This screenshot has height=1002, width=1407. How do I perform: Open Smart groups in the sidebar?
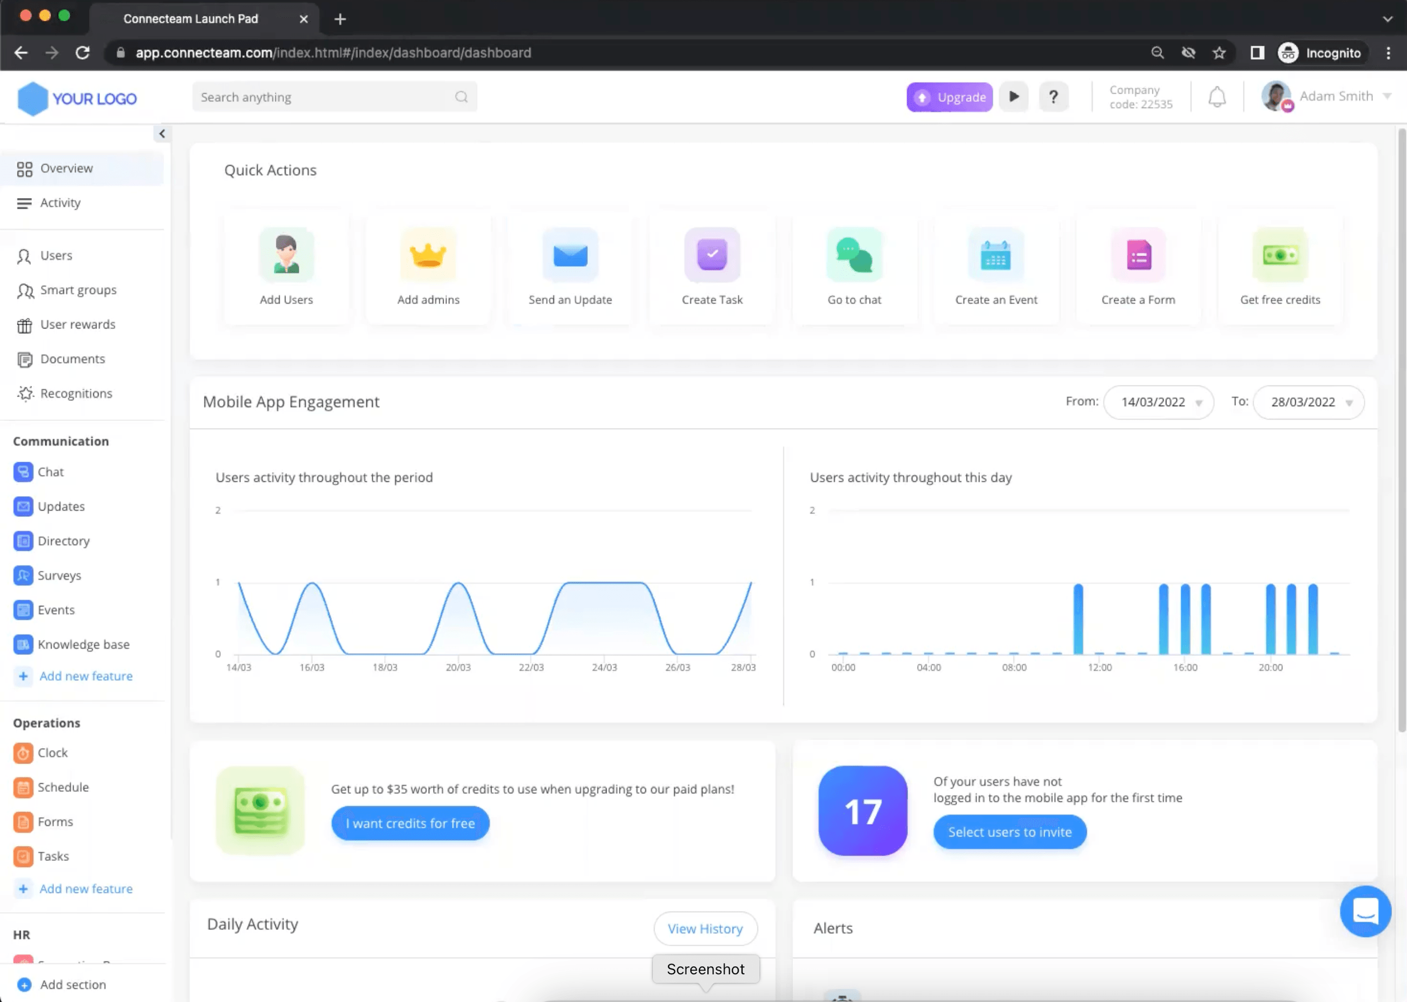[x=82, y=290]
